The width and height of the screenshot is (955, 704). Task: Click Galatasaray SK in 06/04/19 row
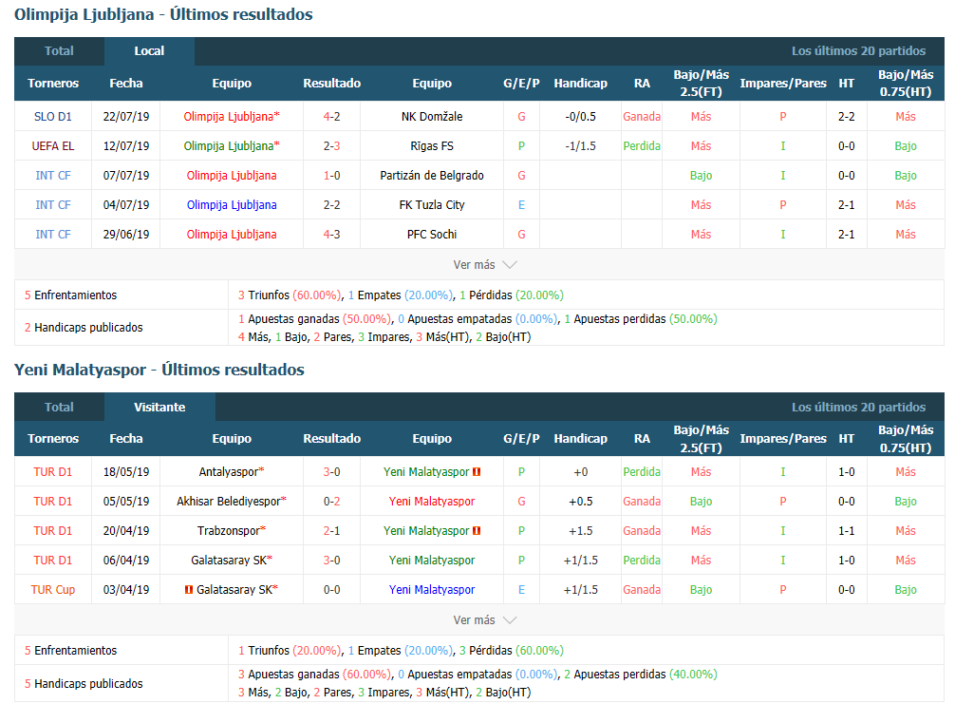(229, 561)
